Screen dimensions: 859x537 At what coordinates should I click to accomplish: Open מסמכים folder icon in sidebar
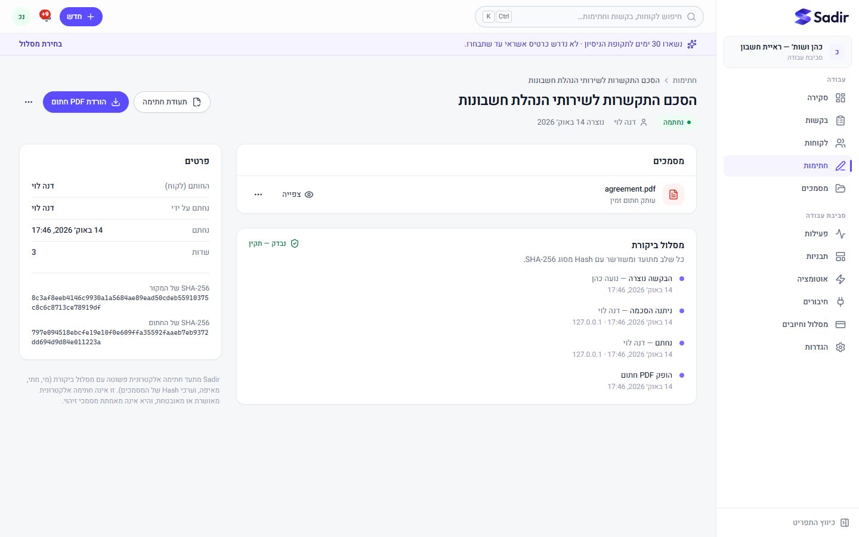[841, 189]
